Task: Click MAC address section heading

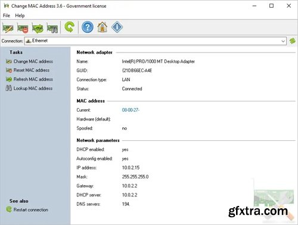Action: [91, 101]
